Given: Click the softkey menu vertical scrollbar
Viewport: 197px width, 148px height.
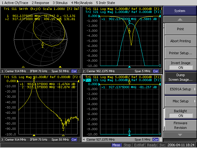Looking at the screenshot, I should tap(164, 77).
